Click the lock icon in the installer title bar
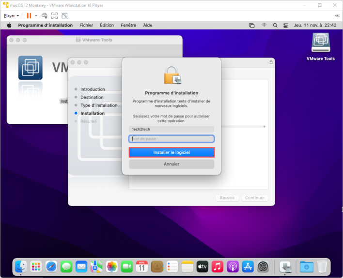The width and height of the screenshot is (343, 278). pyautogui.click(x=271, y=62)
